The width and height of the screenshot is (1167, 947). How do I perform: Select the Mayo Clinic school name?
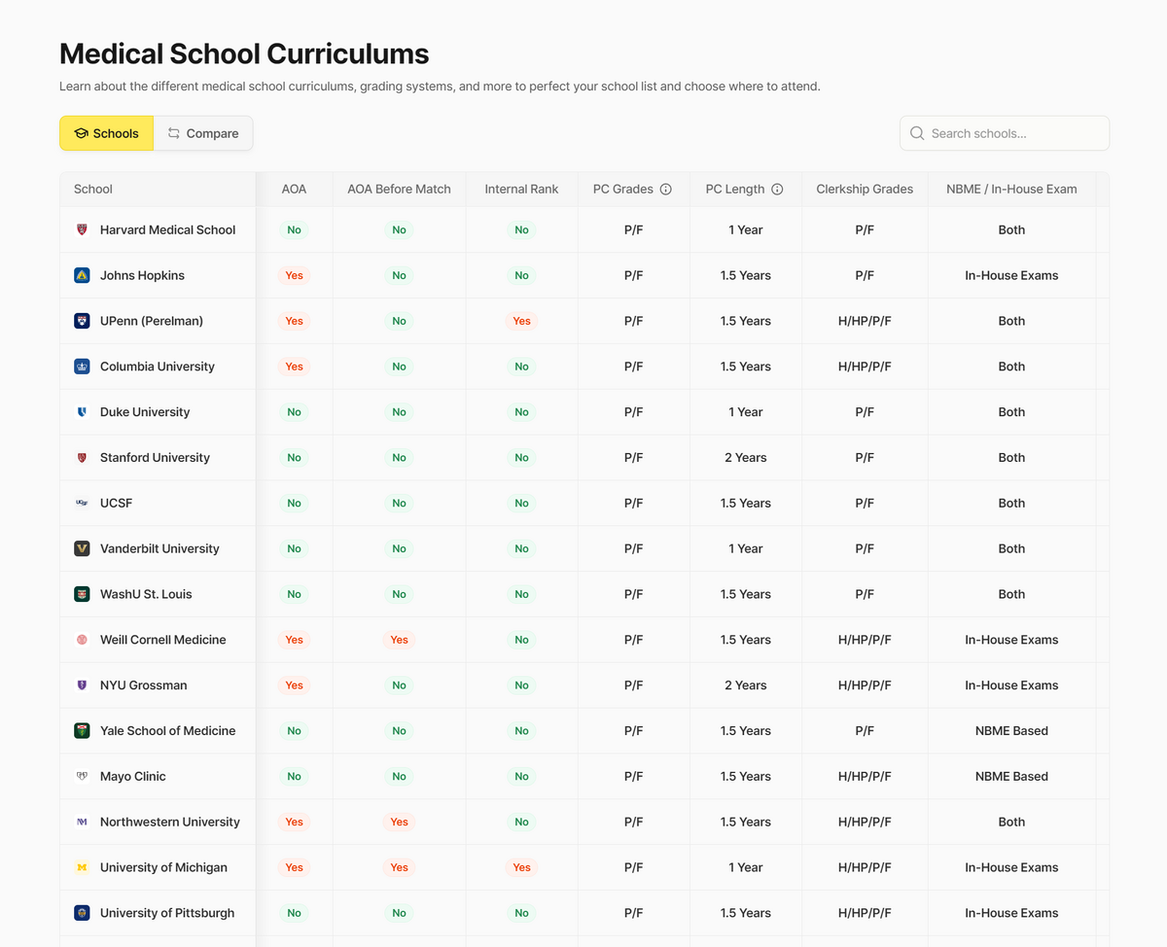pyautogui.click(x=133, y=777)
